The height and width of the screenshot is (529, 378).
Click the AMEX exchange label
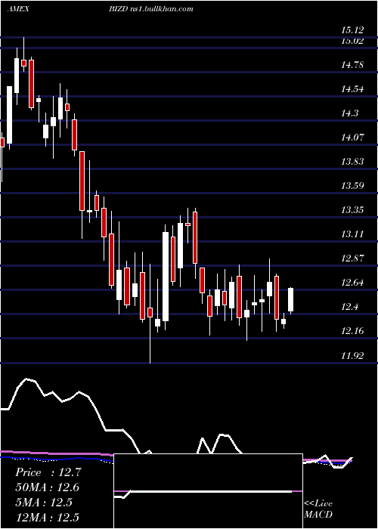(18, 9)
